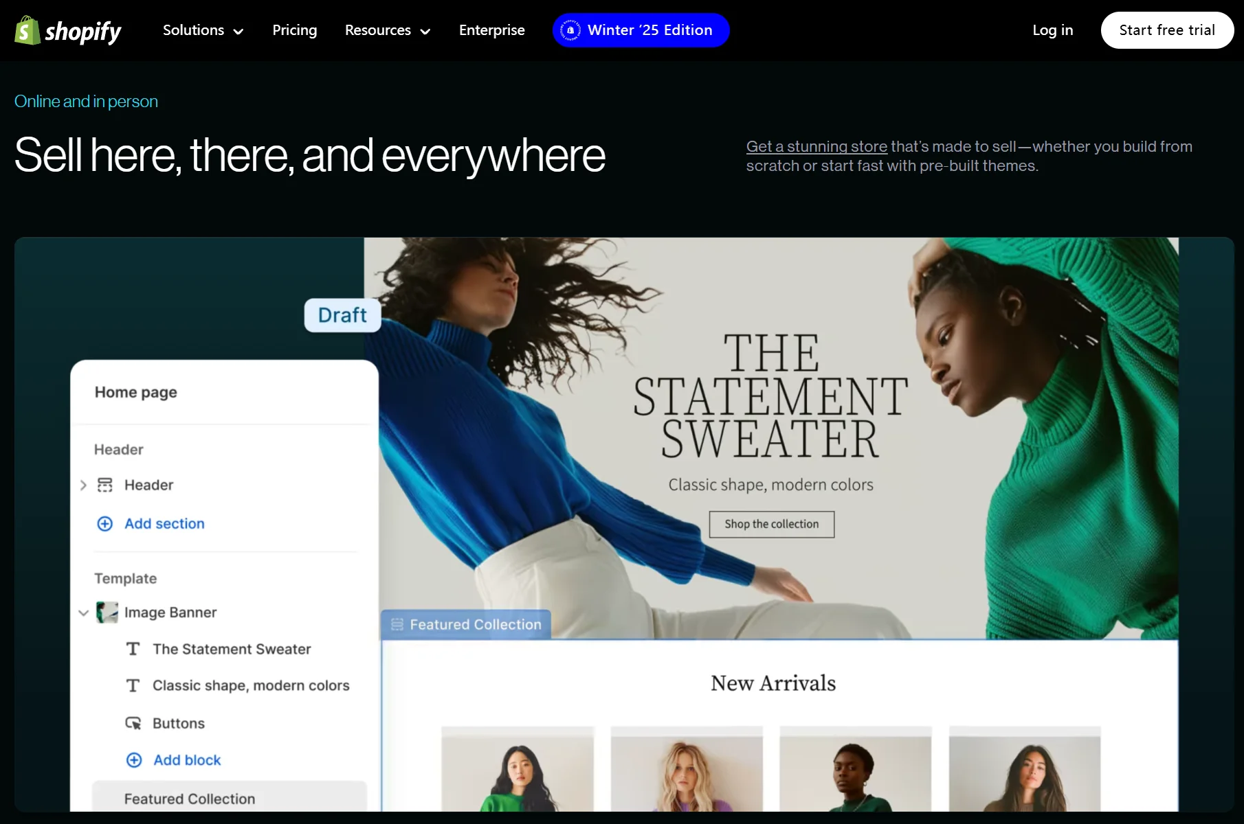
Task: Open the Solutions dropdown menu
Action: click(203, 30)
